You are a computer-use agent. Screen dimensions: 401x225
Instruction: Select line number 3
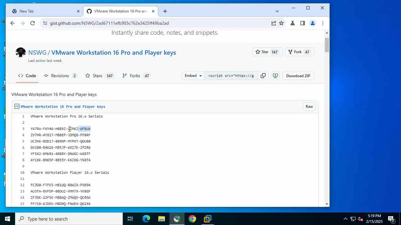tap(23, 129)
